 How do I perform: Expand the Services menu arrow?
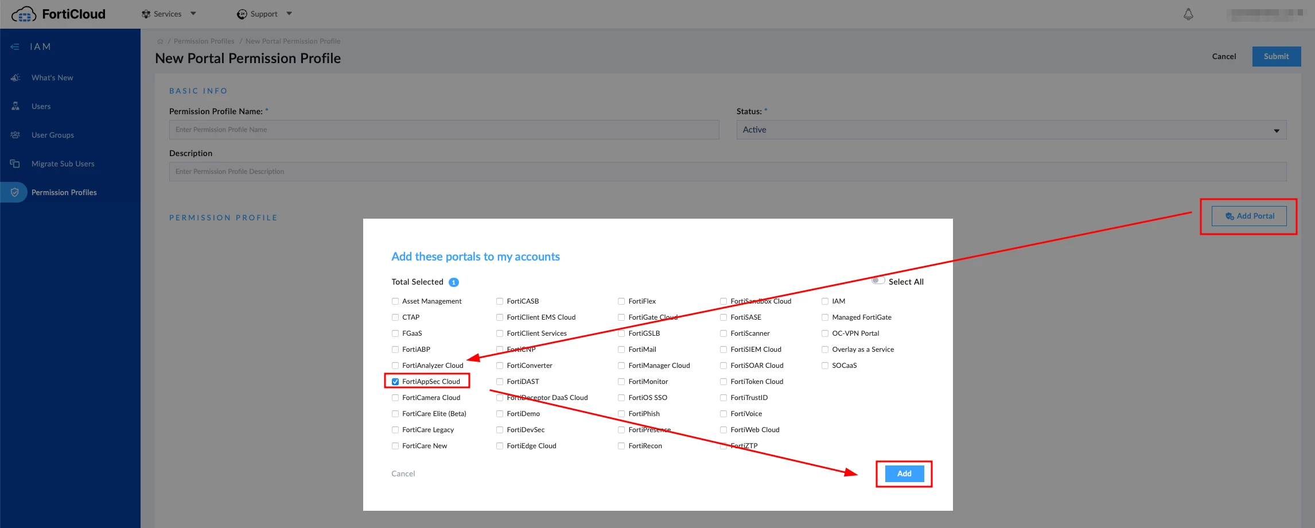(193, 14)
